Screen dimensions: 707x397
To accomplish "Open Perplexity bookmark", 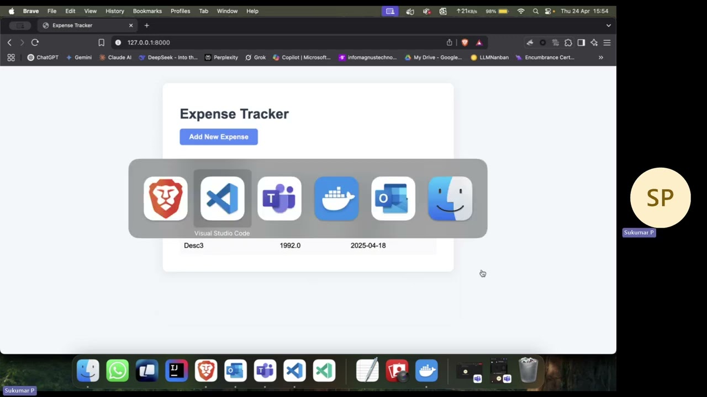I will click(x=221, y=57).
